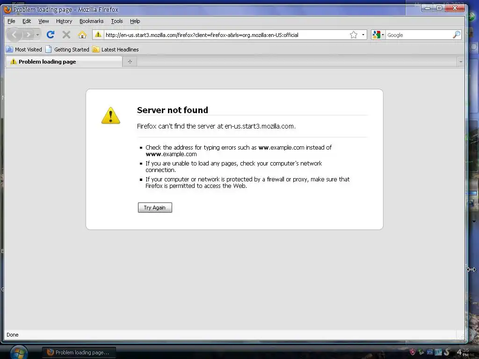Click the red security shield tray icon
479x359 pixels.
(413, 352)
